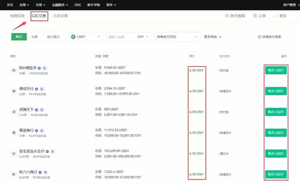Click the 6.70 CNY price in 领旗天下 row
Image resolution: width=300 pixels, height=184 pixels.
click(x=196, y=112)
